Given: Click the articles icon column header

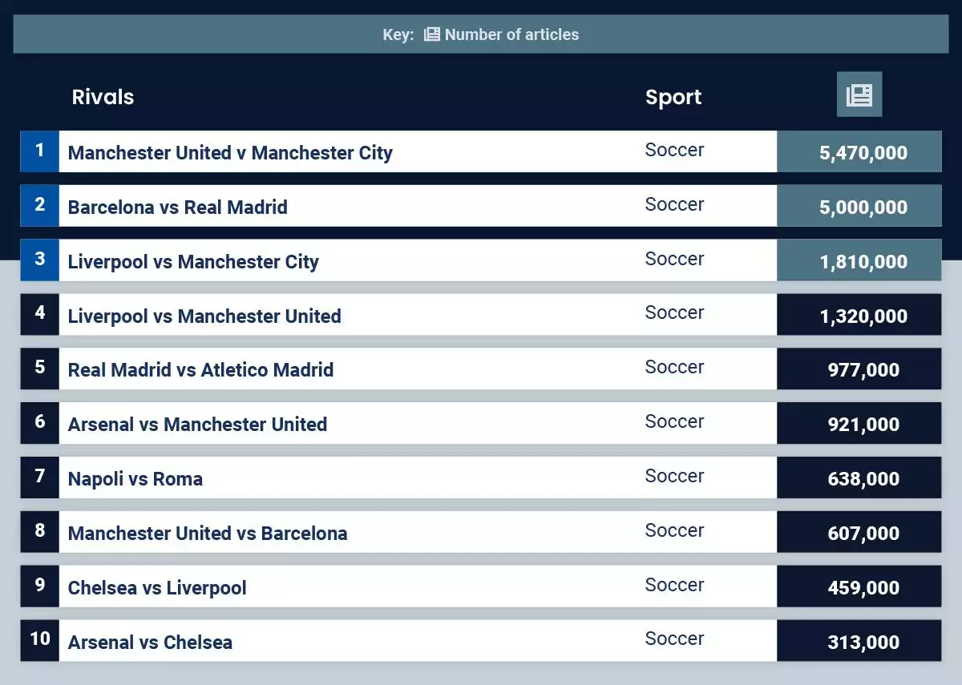Looking at the screenshot, I should pyautogui.click(x=859, y=95).
